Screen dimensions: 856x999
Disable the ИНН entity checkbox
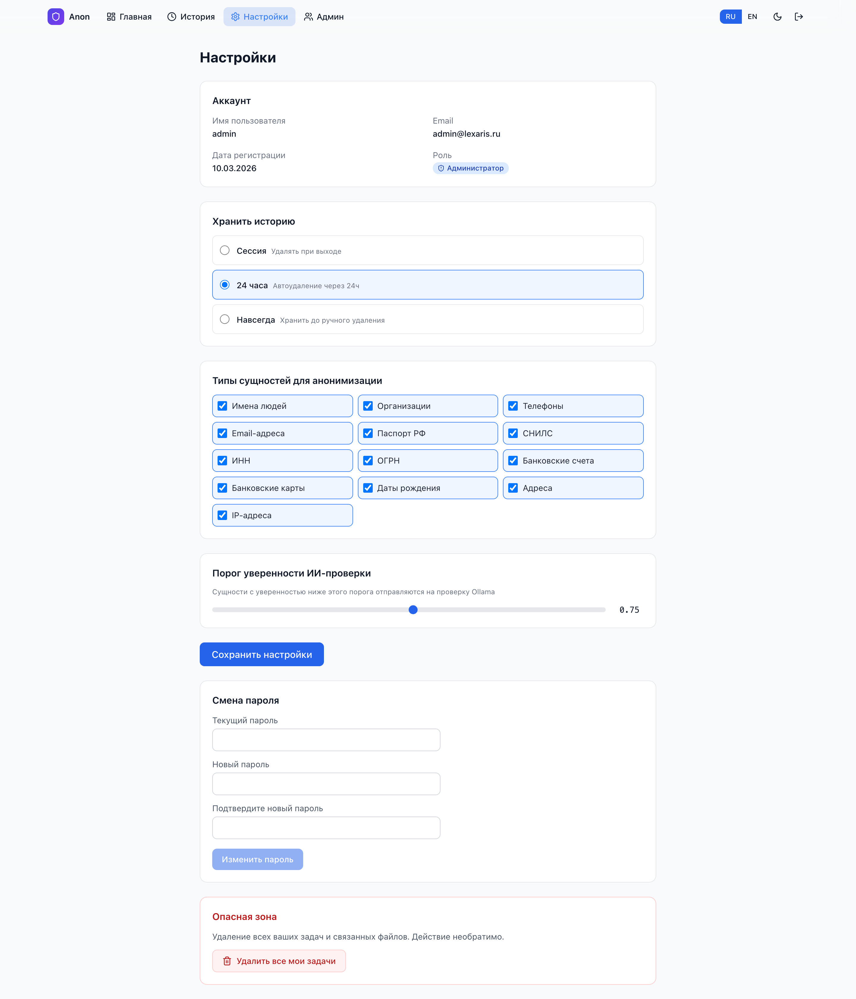point(222,461)
